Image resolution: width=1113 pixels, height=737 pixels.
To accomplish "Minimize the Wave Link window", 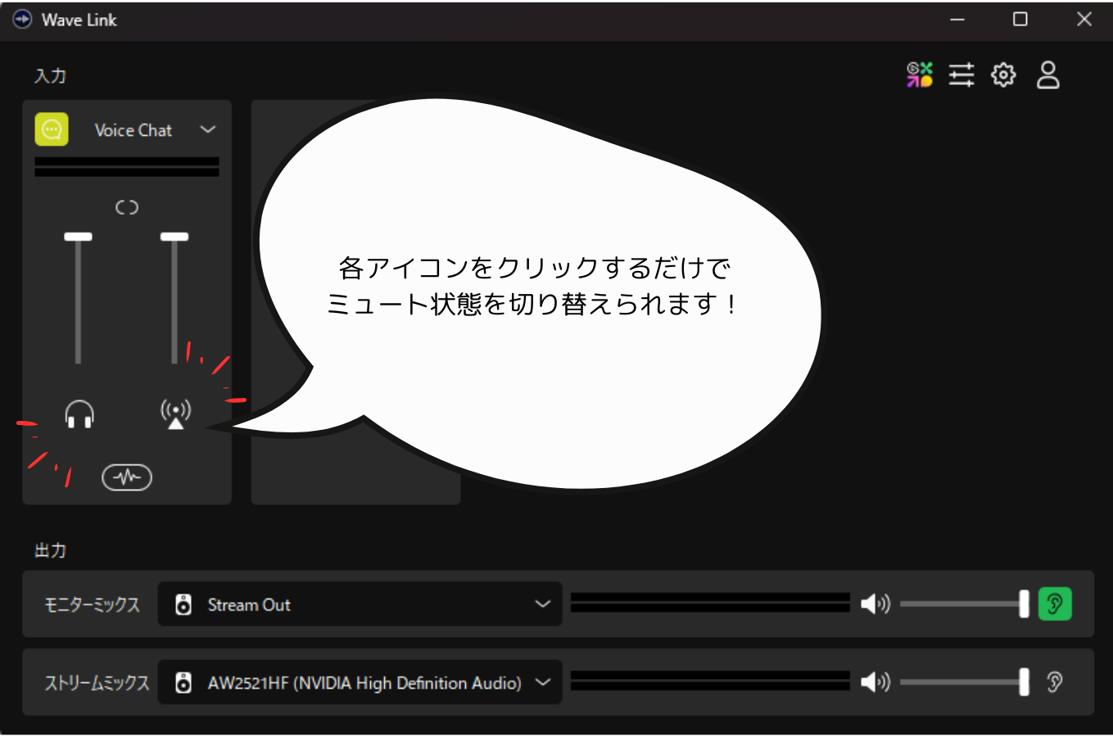I will [x=957, y=20].
